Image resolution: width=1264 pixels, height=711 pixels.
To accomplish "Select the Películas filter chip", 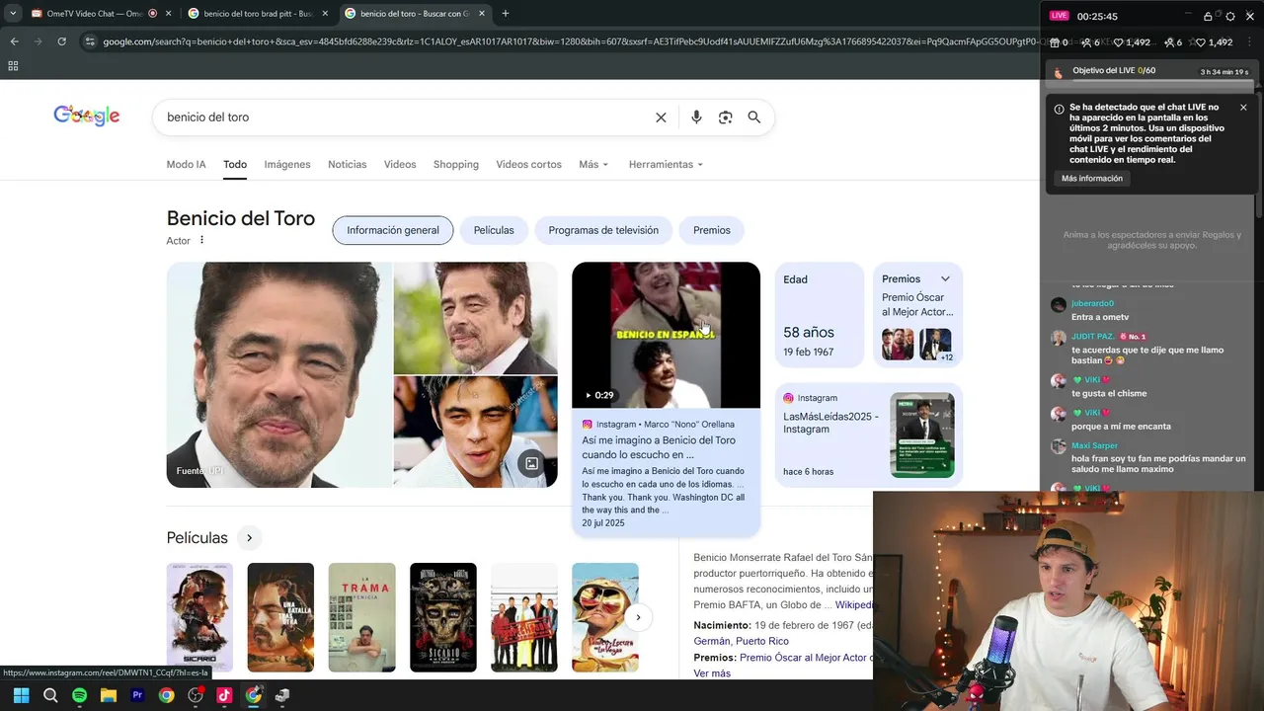I will click(494, 230).
